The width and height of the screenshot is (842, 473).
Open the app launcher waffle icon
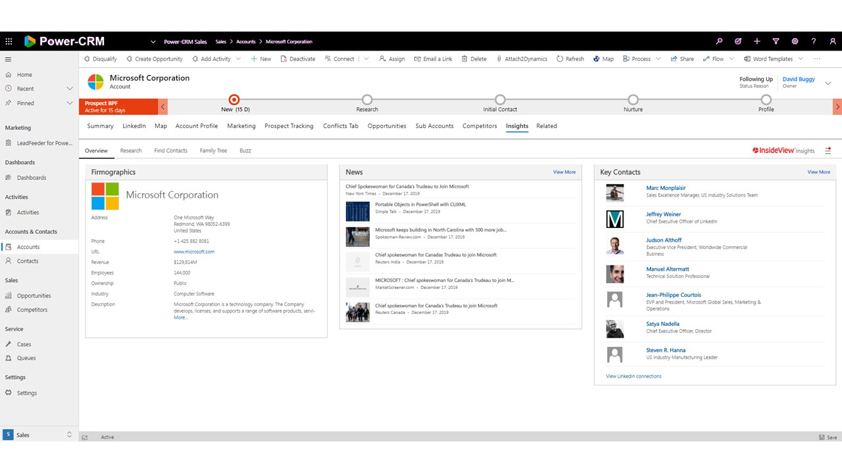(x=9, y=41)
